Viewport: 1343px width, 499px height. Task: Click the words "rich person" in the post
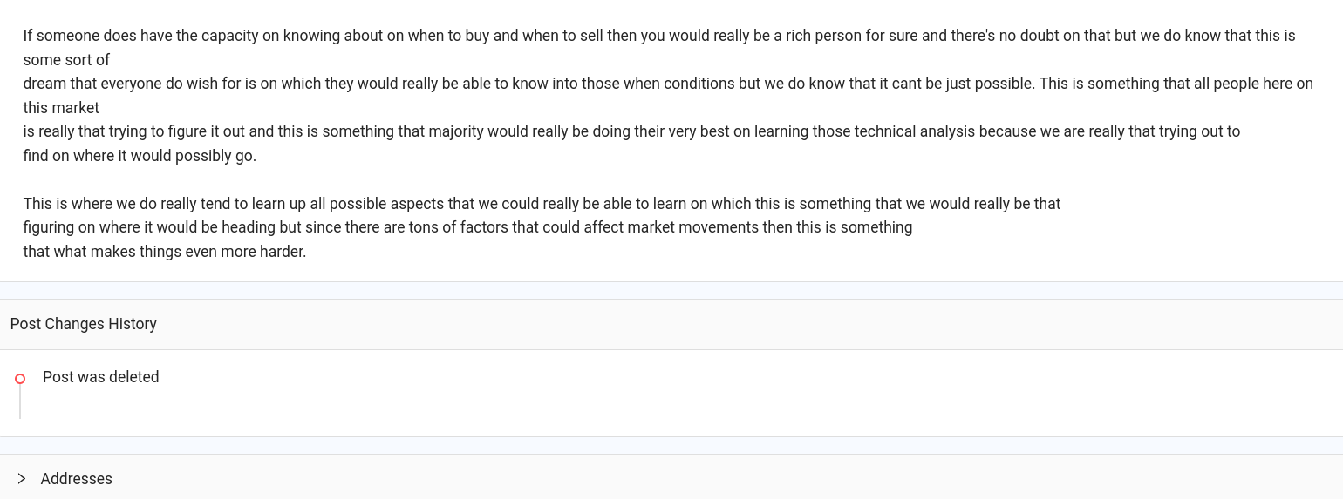click(x=823, y=36)
